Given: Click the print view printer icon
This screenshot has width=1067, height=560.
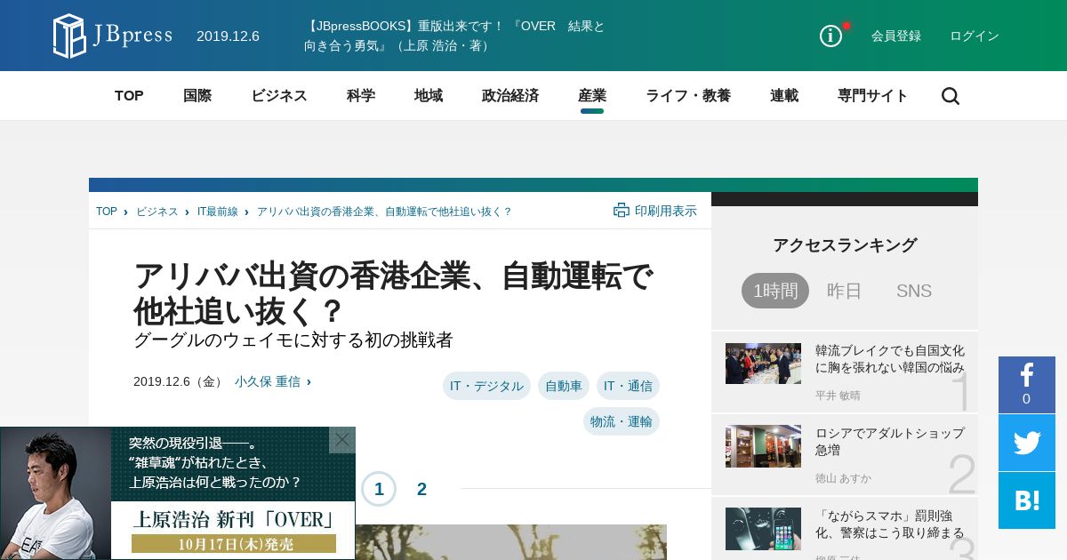Looking at the screenshot, I should [x=622, y=211].
